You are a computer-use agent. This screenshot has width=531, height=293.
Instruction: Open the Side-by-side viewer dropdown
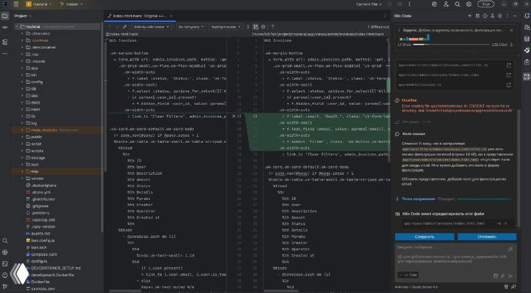151,26
